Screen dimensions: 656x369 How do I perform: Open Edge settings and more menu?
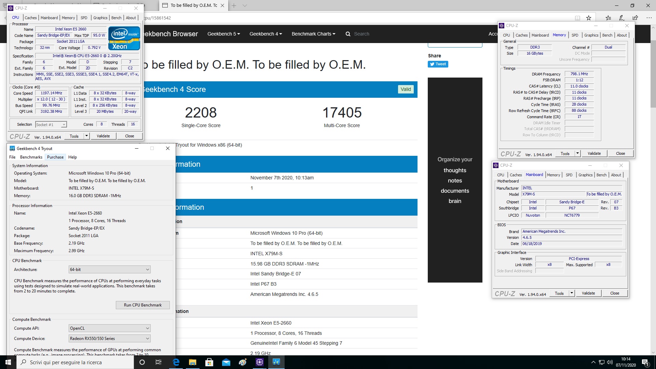[649, 18]
